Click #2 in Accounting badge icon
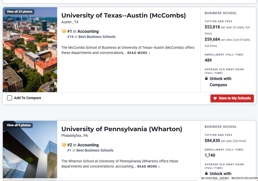This screenshot has height=181, width=258. [64, 145]
